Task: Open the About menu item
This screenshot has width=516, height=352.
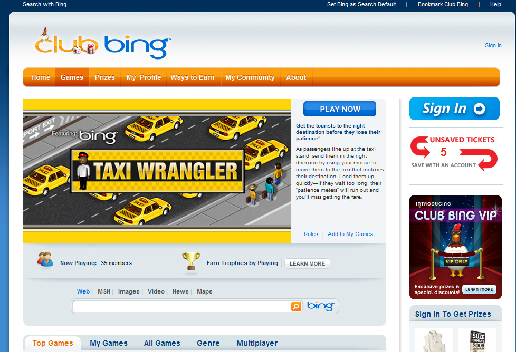Action: pos(296,77)
